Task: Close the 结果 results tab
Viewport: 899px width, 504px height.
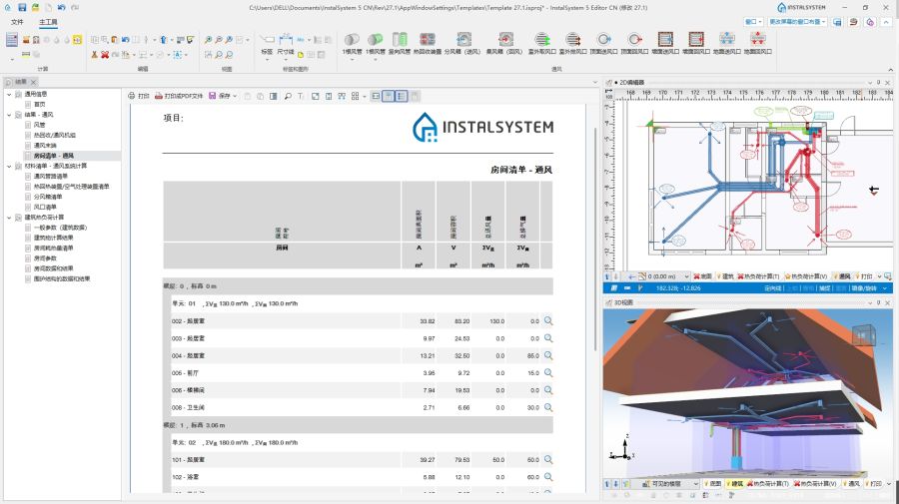Action: pos(35,82)
